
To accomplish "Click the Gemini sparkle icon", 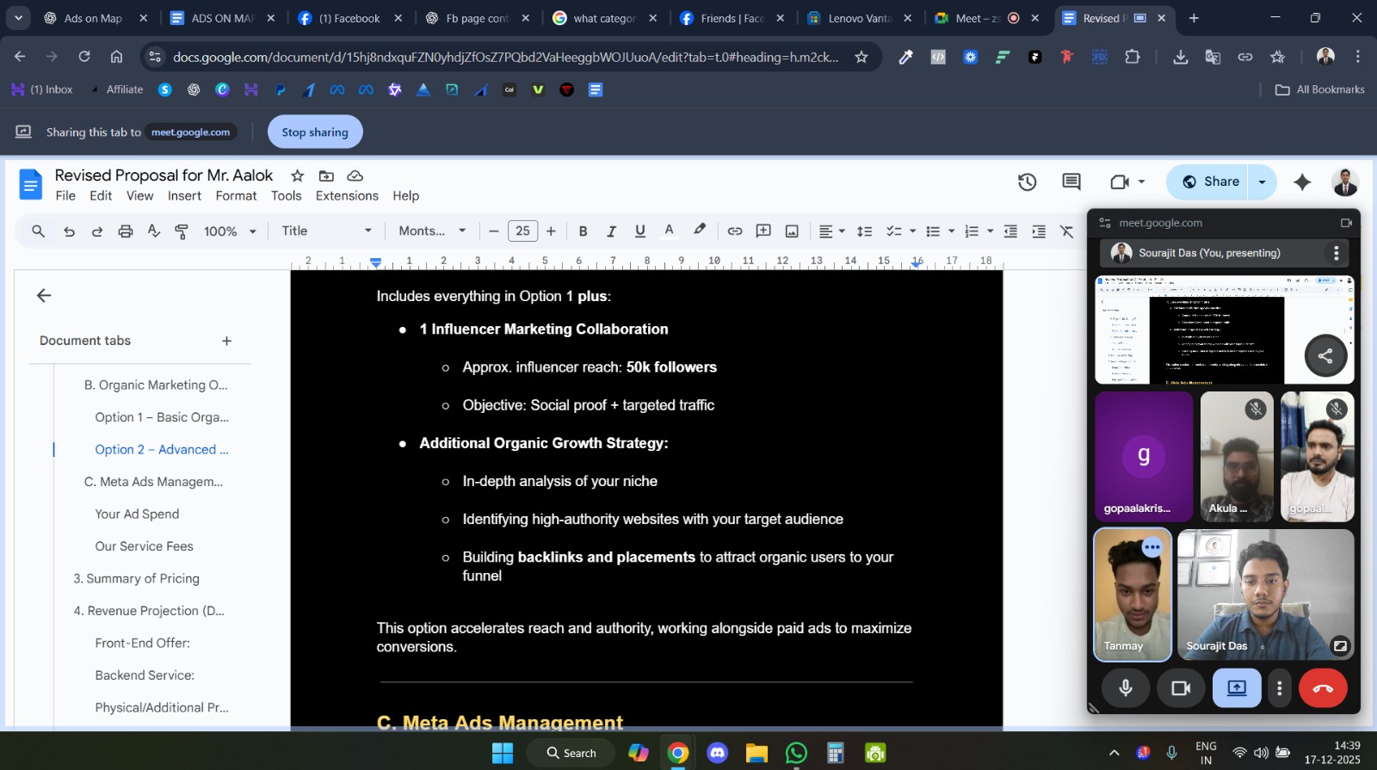I will [1302, 182].
